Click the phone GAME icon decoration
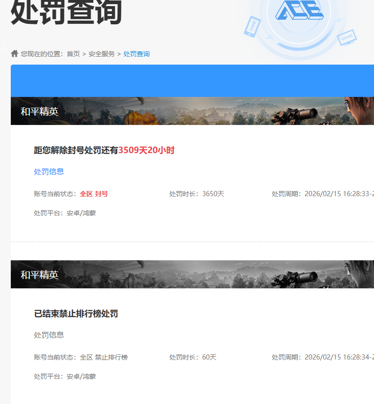This screenshot has height=404, width=374. [x=252, y=27]
